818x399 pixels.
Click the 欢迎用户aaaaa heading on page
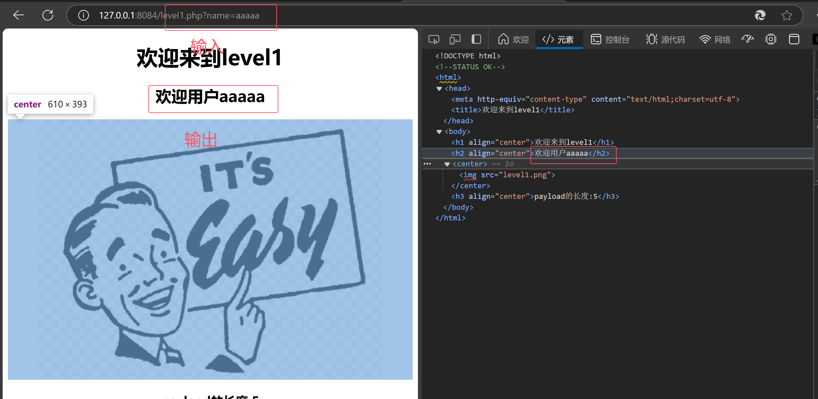click(x=210, y=97)
